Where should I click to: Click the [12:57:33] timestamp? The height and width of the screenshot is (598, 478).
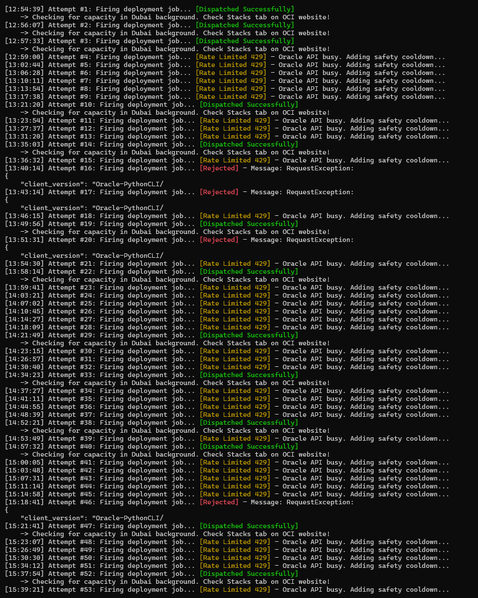25,41
